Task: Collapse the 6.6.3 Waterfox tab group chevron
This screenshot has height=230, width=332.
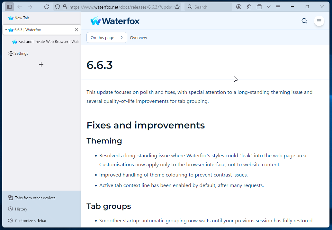Action: [x=6, y=29]
